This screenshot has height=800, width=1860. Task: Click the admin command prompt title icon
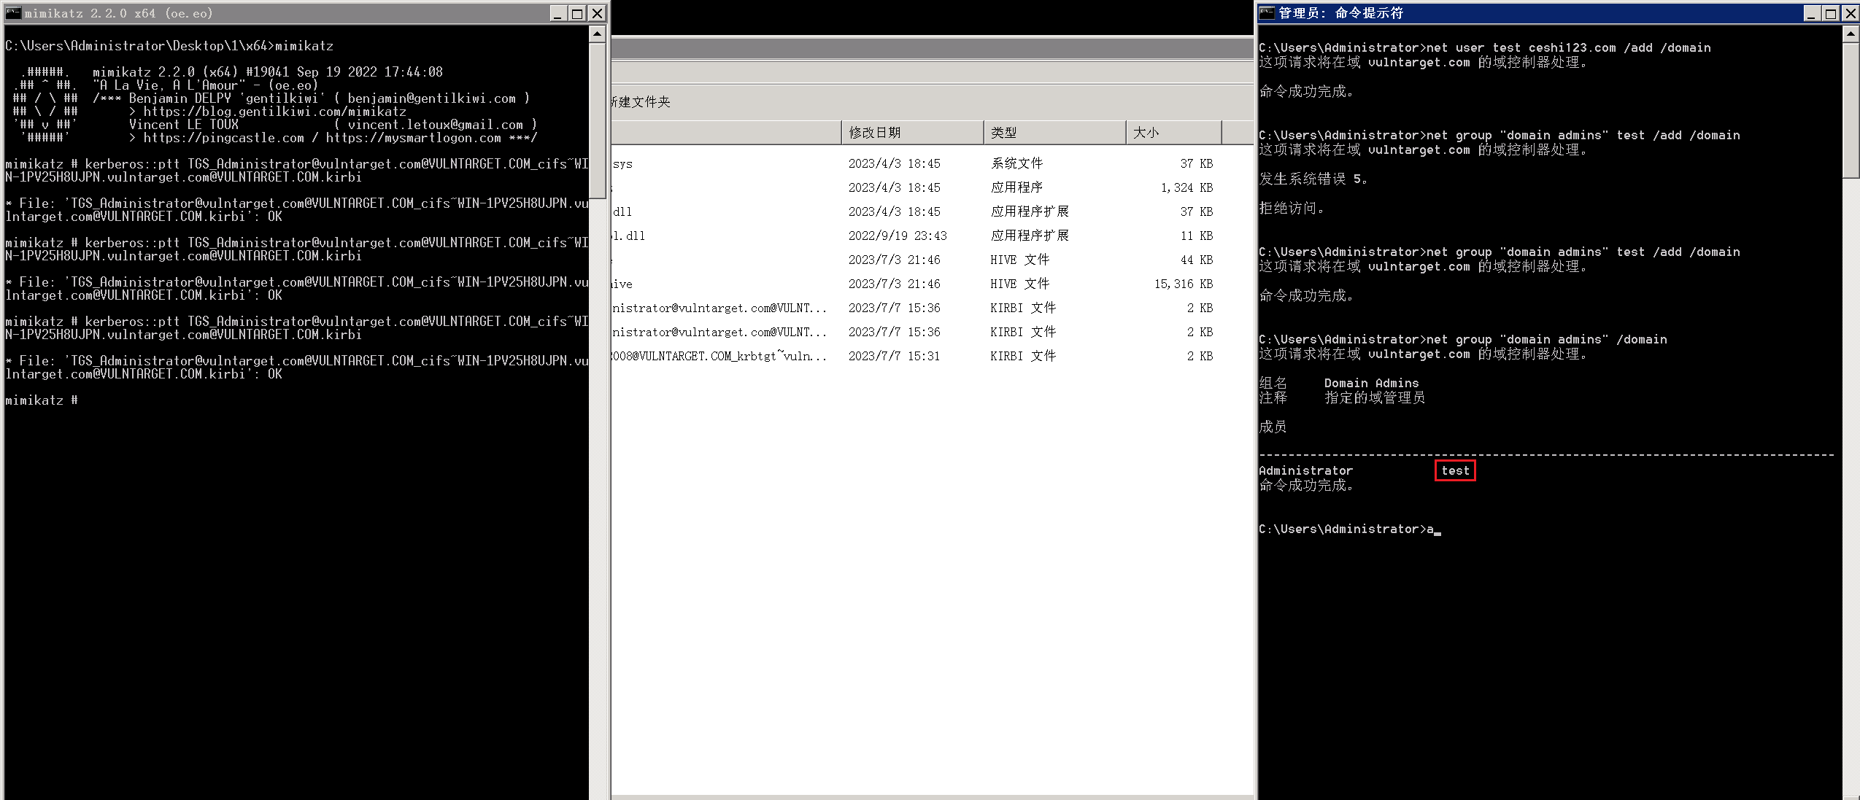[x=1267, y=13]
